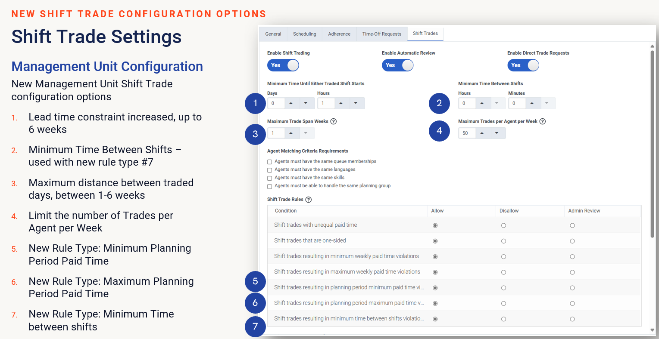Decrease Minimum Time Between Shifts Minutes
Image resolution: width=659 pixels, height=339 pixels.
point(547,103)
